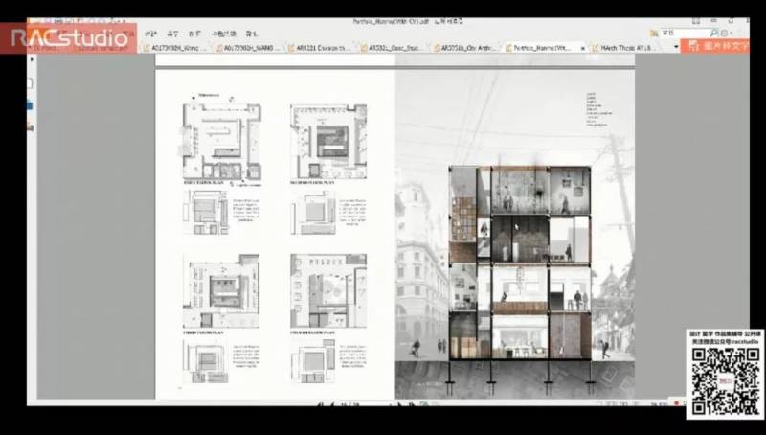Expand the left navigation pane arrow
This screenshot has height=435, width=766.
pos(32,58)
